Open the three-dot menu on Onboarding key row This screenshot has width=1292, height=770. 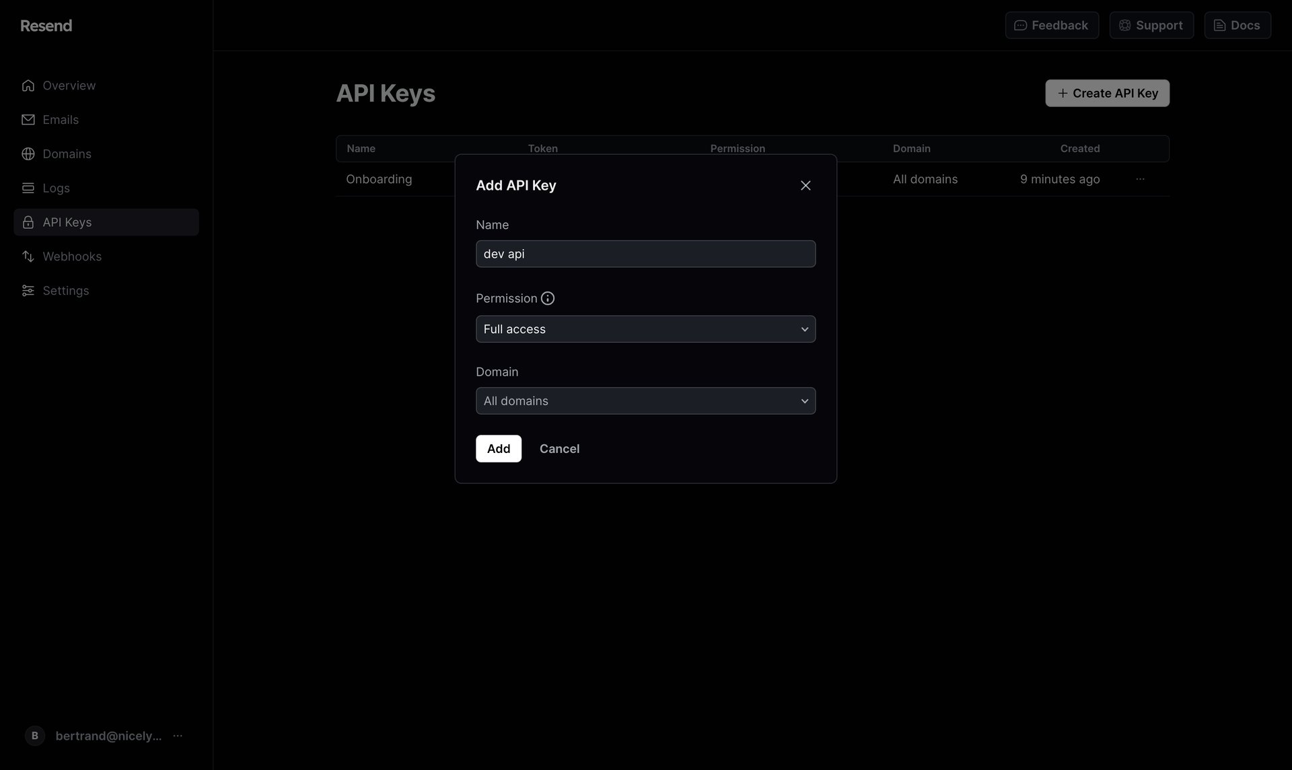1139,179
